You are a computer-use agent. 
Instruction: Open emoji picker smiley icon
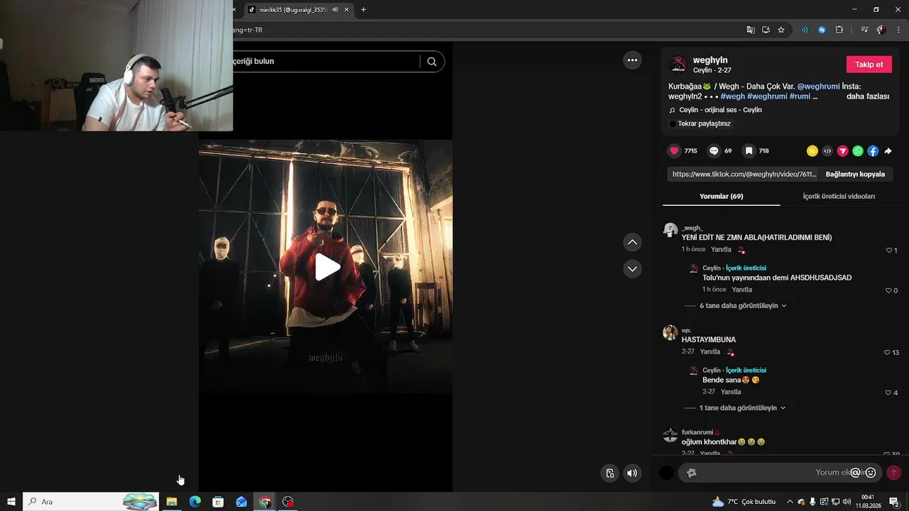(x=871, y=473)
